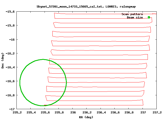
Task: Click the y-axis tick label -15.6
Action: [10, 12]
